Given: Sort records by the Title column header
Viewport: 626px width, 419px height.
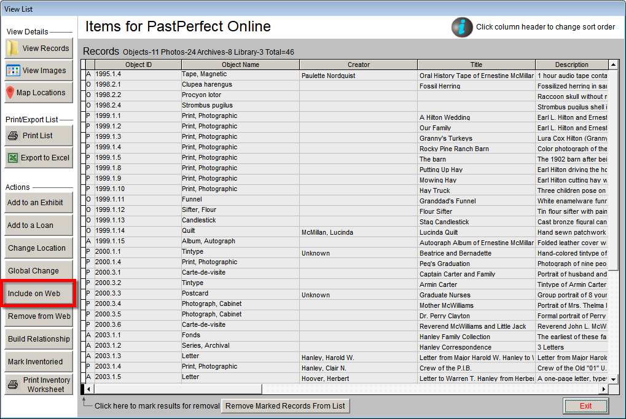Looking at the screenshot, I should tap(476, 65).
